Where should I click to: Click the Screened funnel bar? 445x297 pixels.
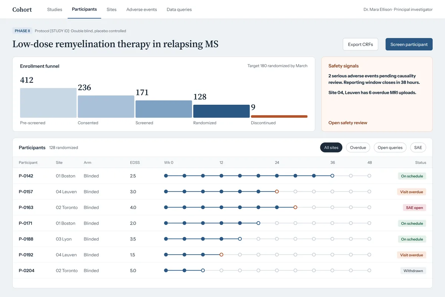tap(164, 109)
